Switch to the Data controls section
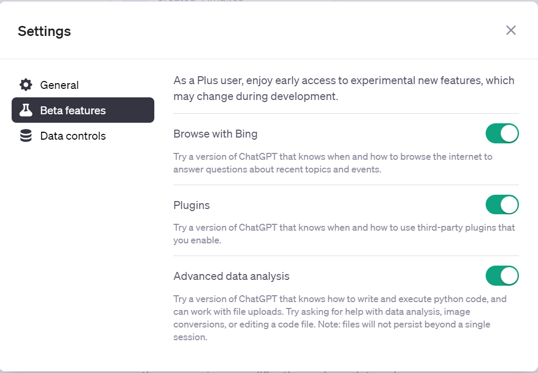The width and height of the screenshot is (538, 373). click(73, 136)
